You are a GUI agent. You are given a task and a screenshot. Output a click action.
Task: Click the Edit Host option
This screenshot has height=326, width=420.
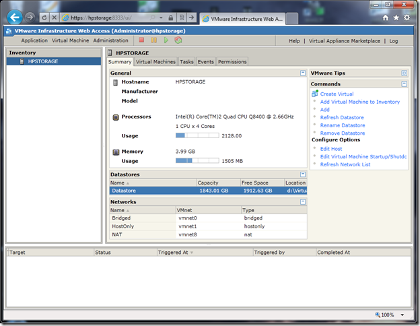click(x=331, y=149)
